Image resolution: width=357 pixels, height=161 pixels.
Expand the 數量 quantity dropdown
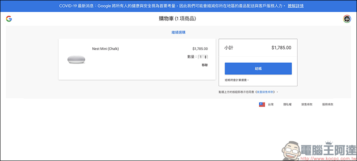point(203,57)
